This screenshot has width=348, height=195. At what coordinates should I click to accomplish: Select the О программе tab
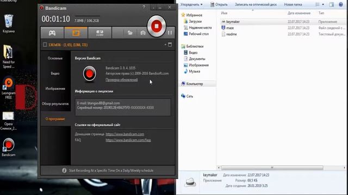55,119
